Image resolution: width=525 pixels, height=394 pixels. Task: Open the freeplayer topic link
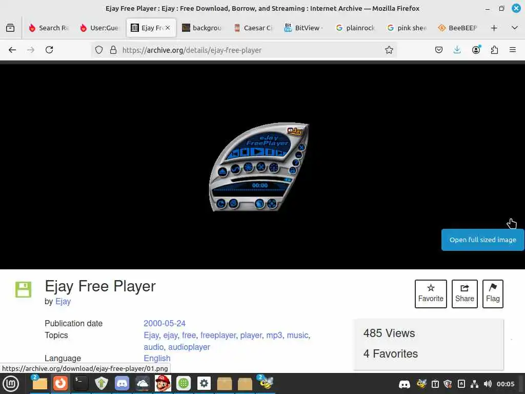218,335
